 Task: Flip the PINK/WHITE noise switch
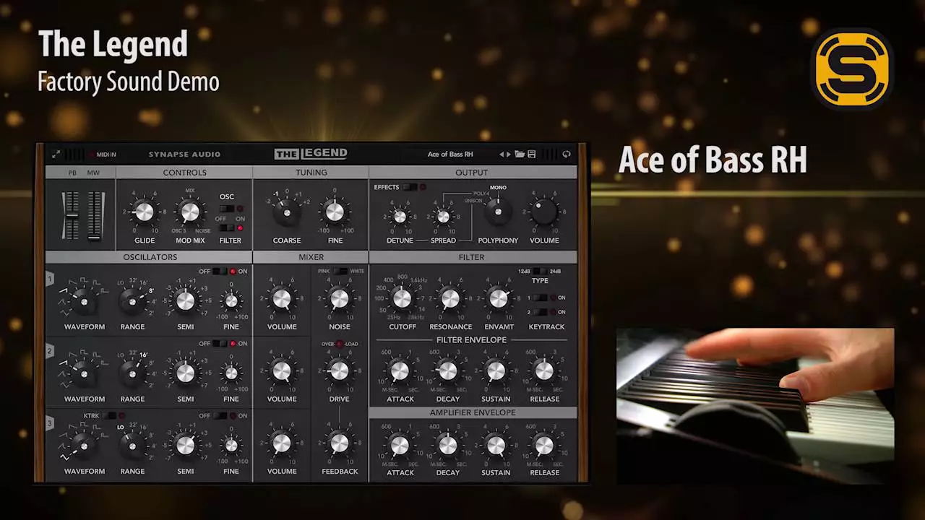(340, 272)
